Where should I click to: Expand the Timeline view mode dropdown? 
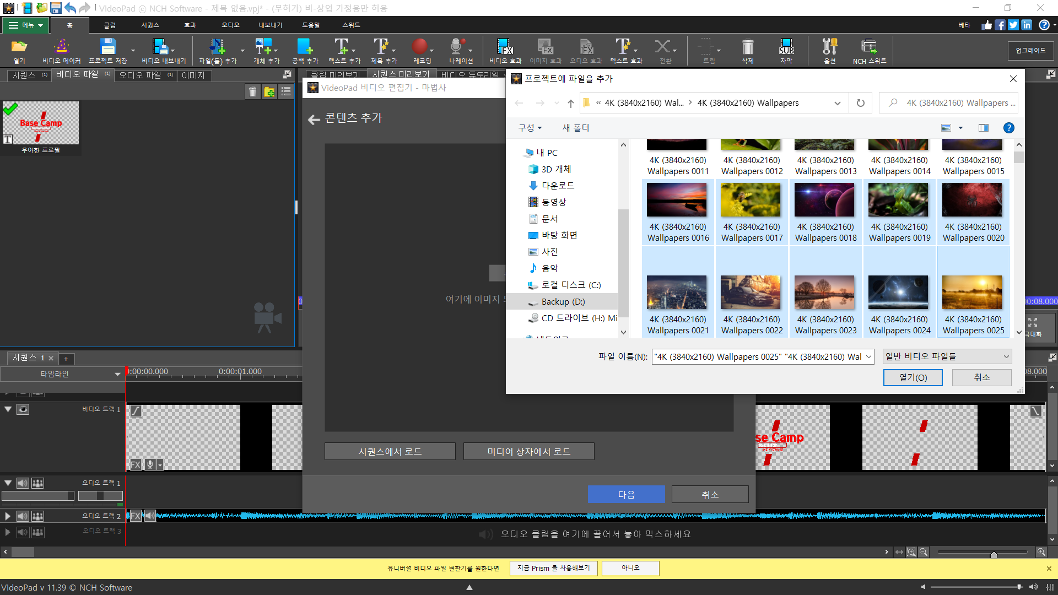117,374
